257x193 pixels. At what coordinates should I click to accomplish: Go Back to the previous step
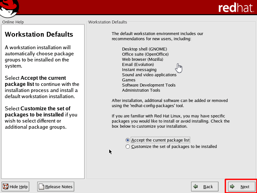[x=205, y=187]
